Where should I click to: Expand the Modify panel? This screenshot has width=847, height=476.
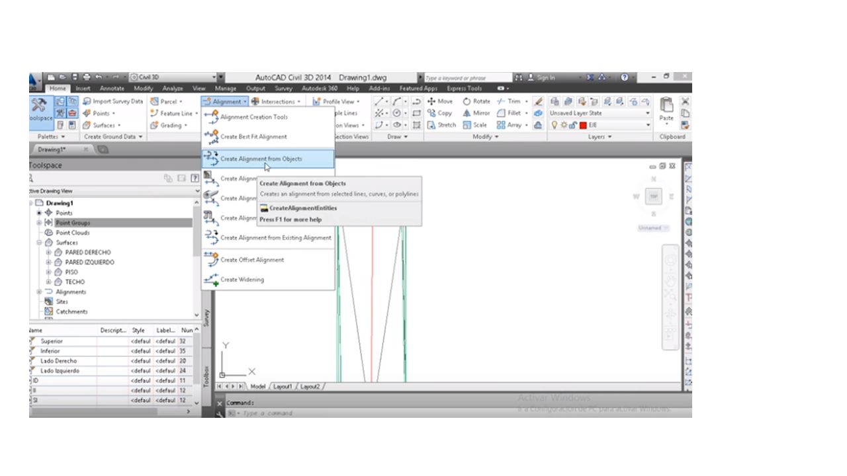click(486, 137)
